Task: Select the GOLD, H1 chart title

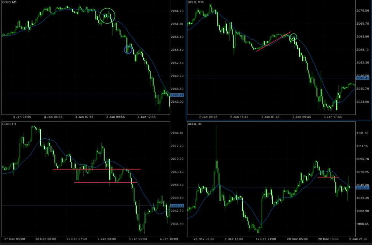Action: (9, 124)
